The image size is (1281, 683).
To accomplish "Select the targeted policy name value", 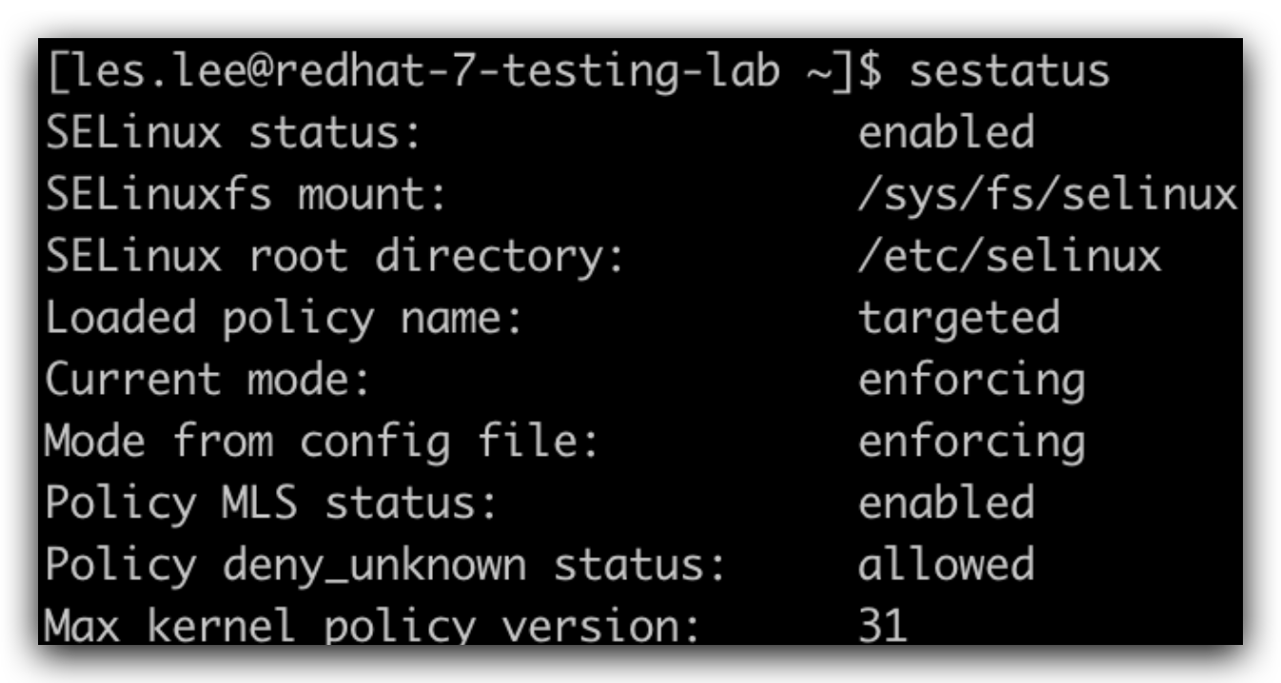I will (x=958, y=320).
